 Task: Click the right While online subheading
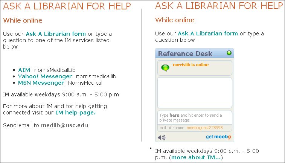pos(175,20)
